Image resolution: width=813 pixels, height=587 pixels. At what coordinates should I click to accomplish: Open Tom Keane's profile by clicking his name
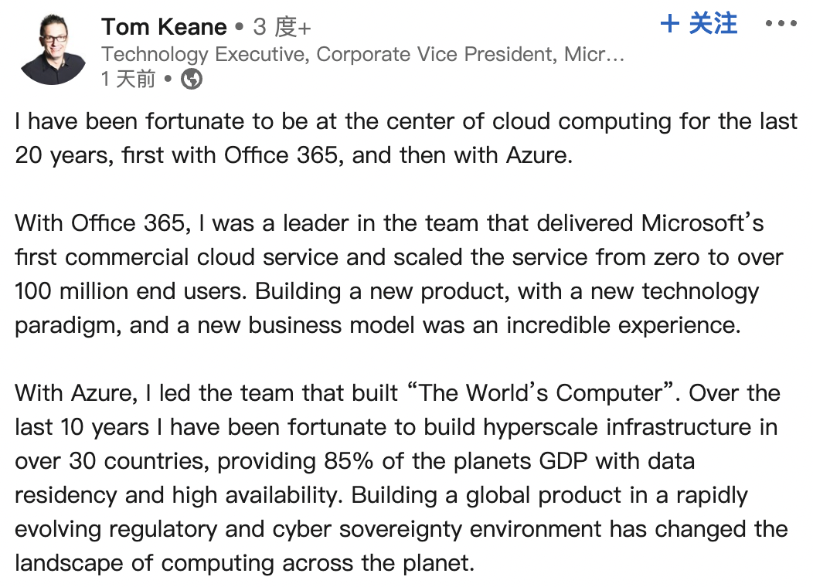(164, 25)
